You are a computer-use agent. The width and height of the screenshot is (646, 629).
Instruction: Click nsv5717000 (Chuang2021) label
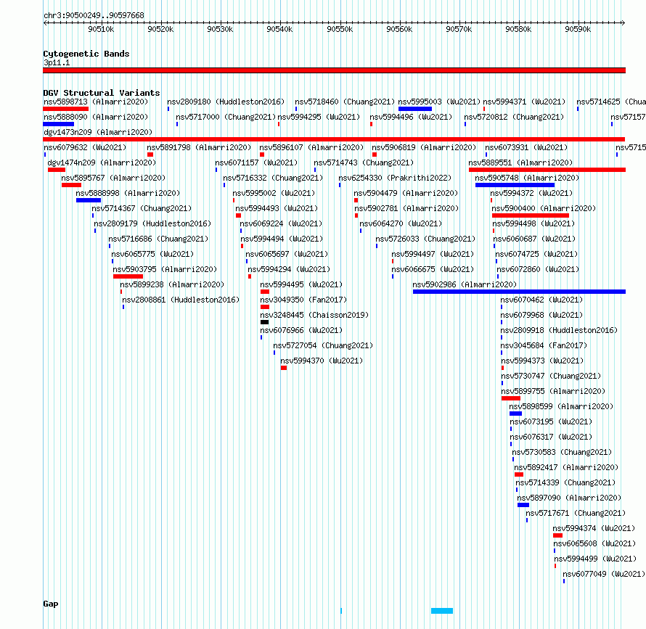(226, 117)
